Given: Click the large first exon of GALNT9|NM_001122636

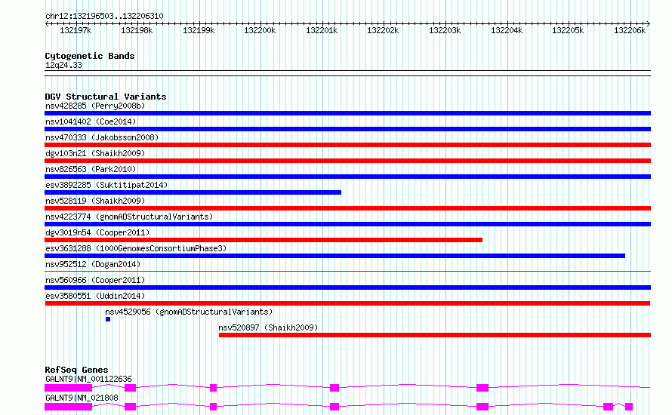Looking at the screenshot, I should pyautogui.click(x=68, y=388).
